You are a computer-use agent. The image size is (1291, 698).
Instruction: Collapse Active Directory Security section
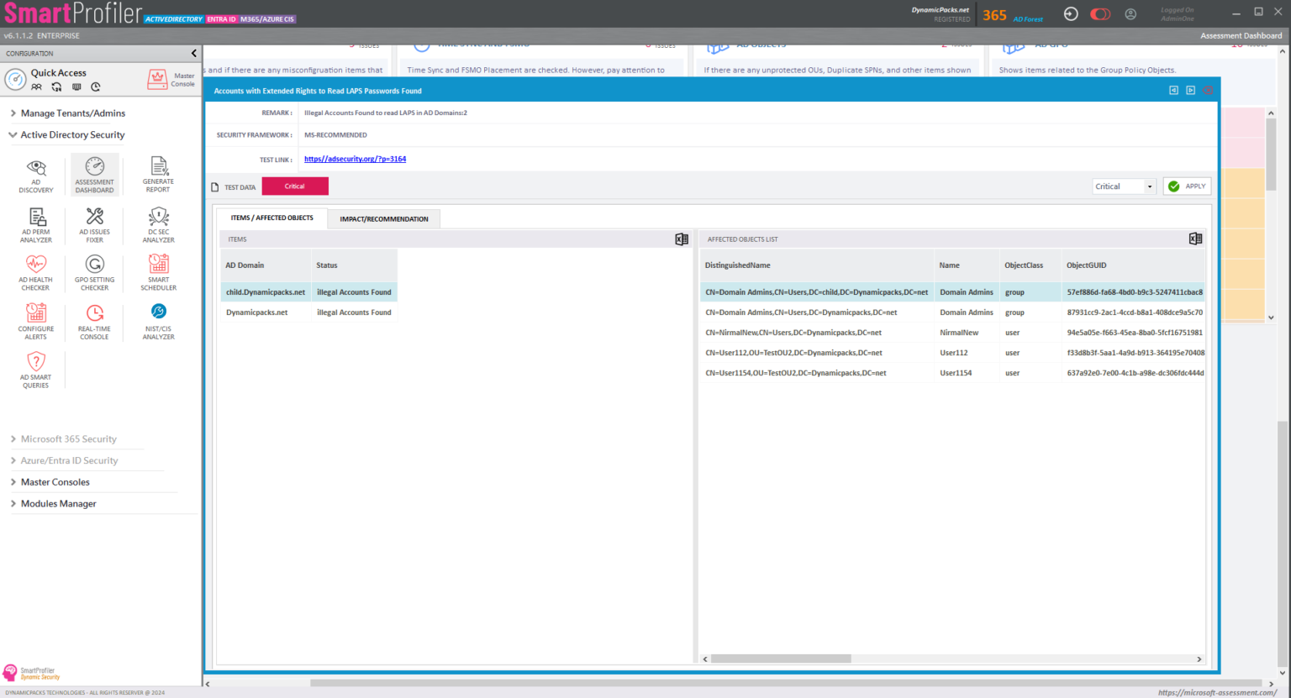click(x=67, y=134)
